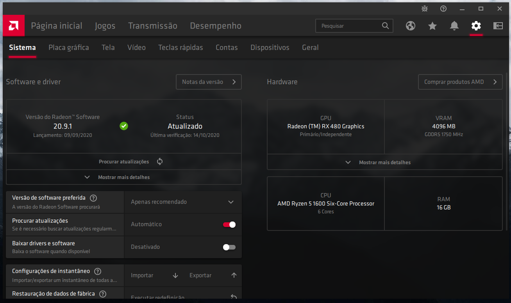Screen dimensions: 511x303
Task: Click help icon next to Versão de software preferida
Action: (93, 198)
